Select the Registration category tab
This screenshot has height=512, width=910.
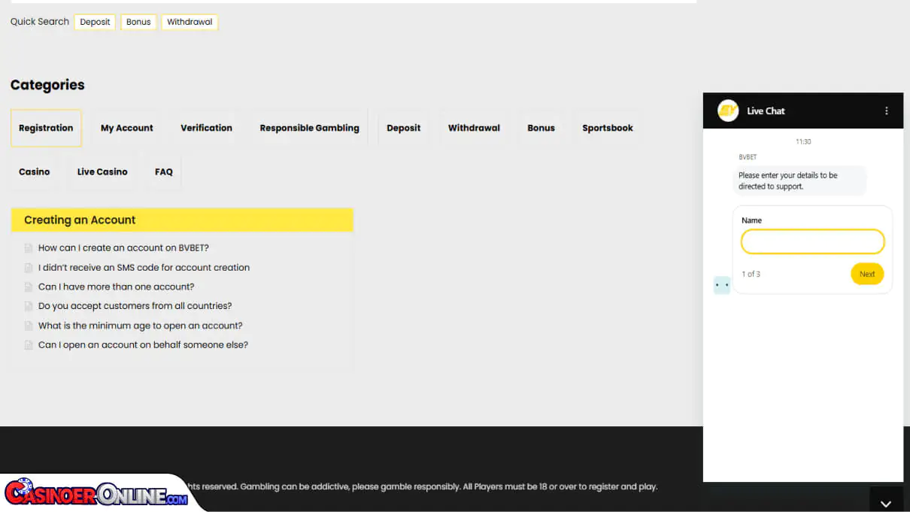pyautogui.click(x=46, y=128)
